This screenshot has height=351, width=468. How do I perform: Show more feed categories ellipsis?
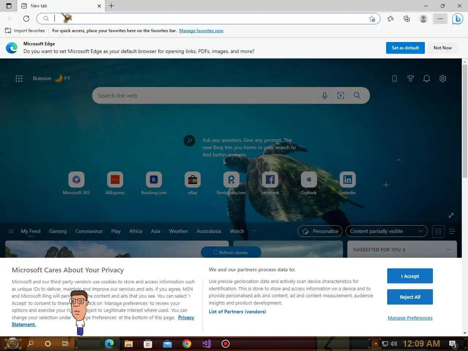tap(254, 231)
